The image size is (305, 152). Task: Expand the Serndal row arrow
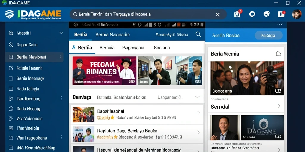pyautogui.click(x=279, y=106)
